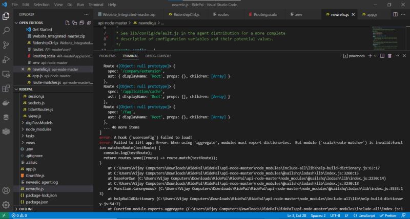This screenshot has width=410, height=219.
Task: Open Source Control view
Action: click(x=6, y=45)
